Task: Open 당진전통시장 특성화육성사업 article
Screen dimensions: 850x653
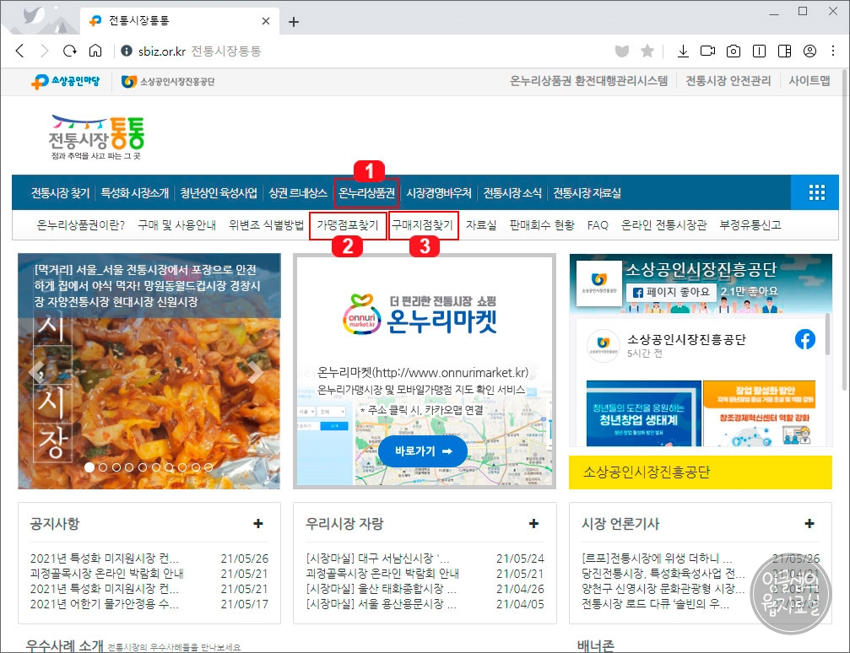Action: click(663, 574)
